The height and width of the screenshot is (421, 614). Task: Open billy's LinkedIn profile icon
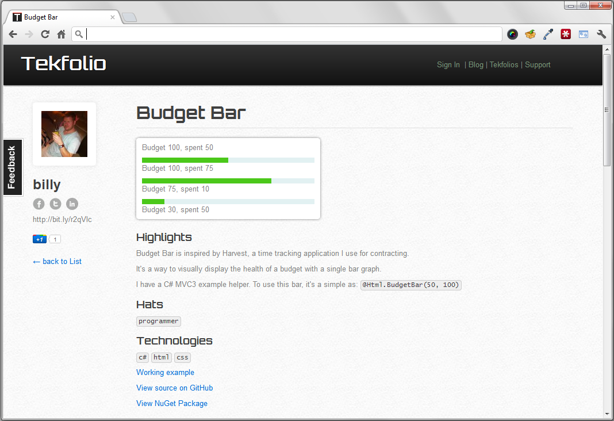click(72, 204)
